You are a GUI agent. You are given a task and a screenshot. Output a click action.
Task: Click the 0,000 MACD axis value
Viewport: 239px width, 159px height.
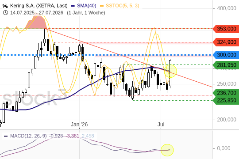click(224, 148)
